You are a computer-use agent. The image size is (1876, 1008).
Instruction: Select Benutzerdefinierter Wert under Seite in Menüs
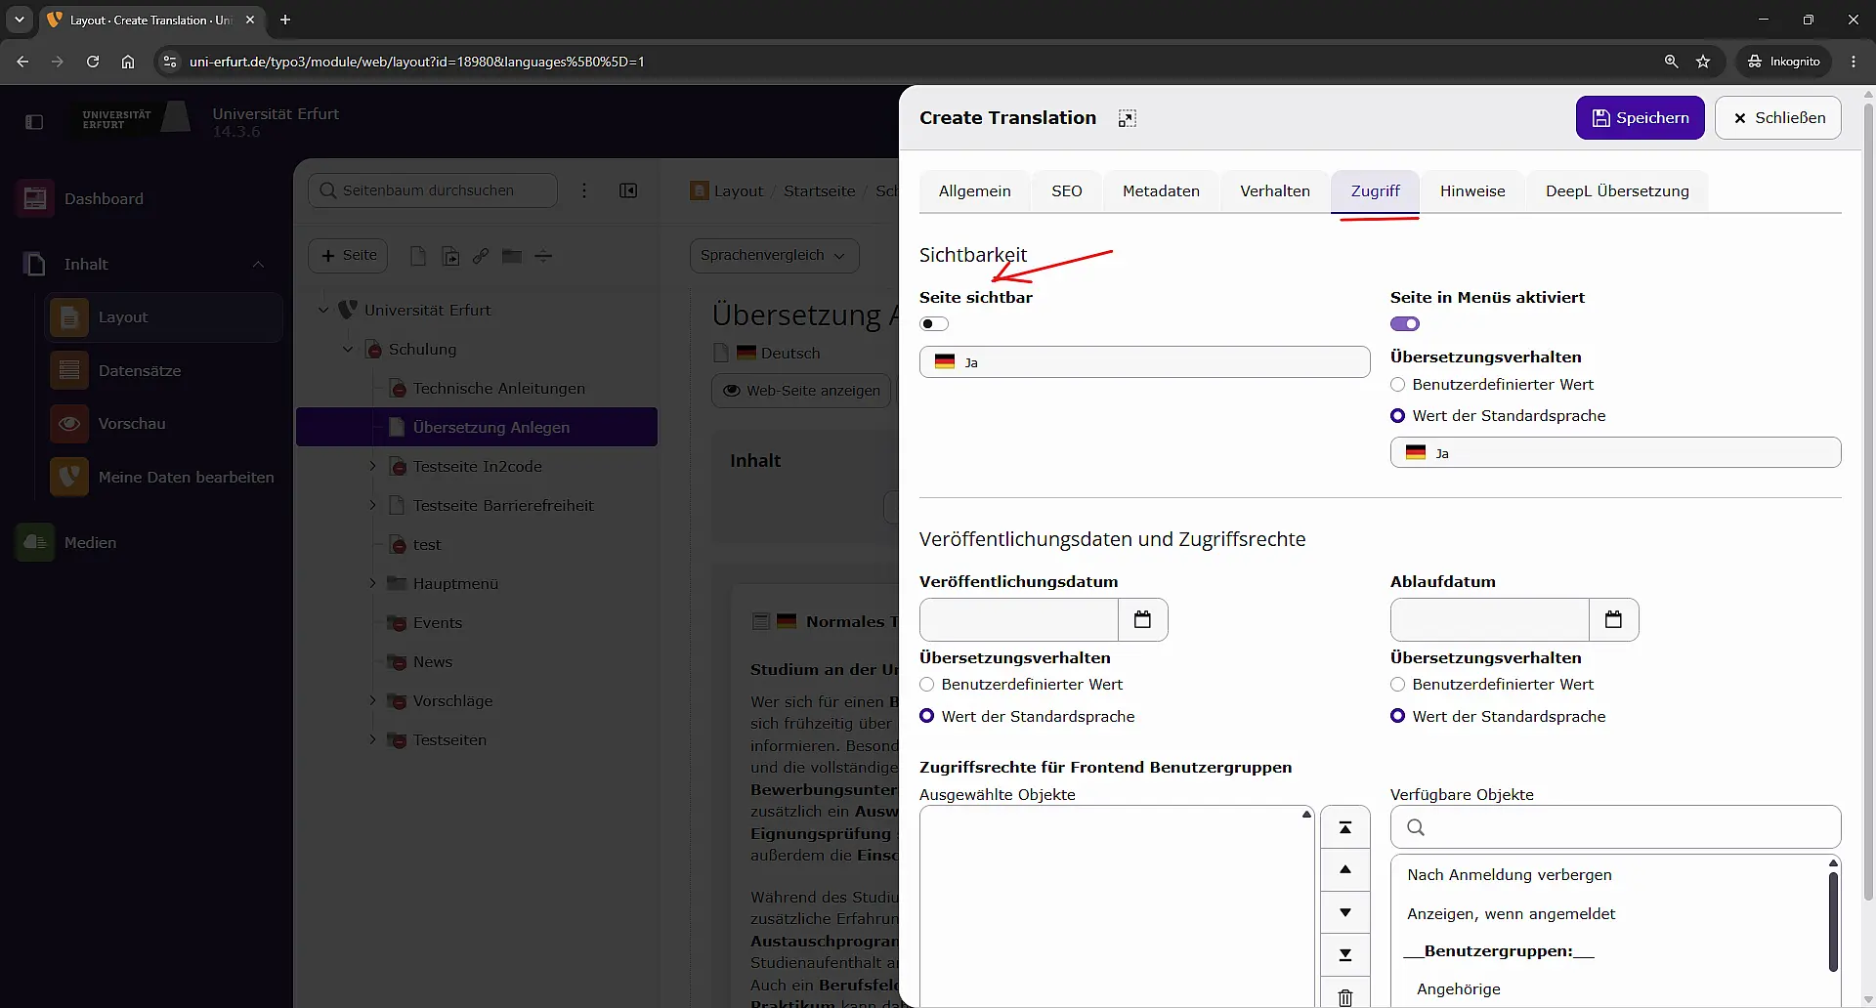(x=1397, y=385)
